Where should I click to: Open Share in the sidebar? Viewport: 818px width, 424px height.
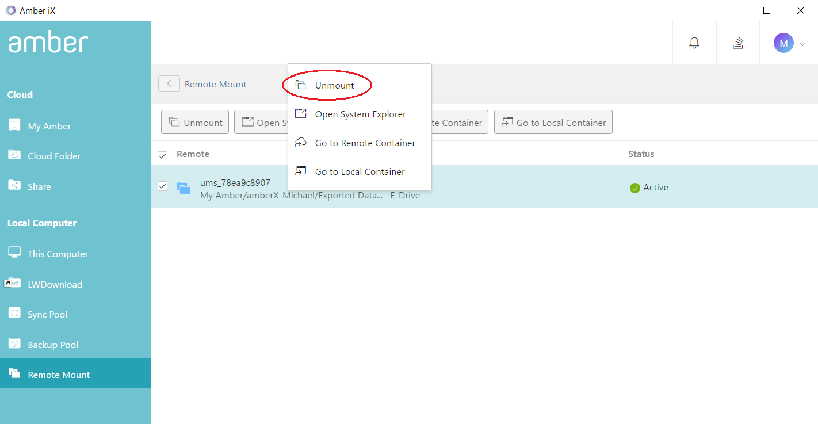[39, 186]
